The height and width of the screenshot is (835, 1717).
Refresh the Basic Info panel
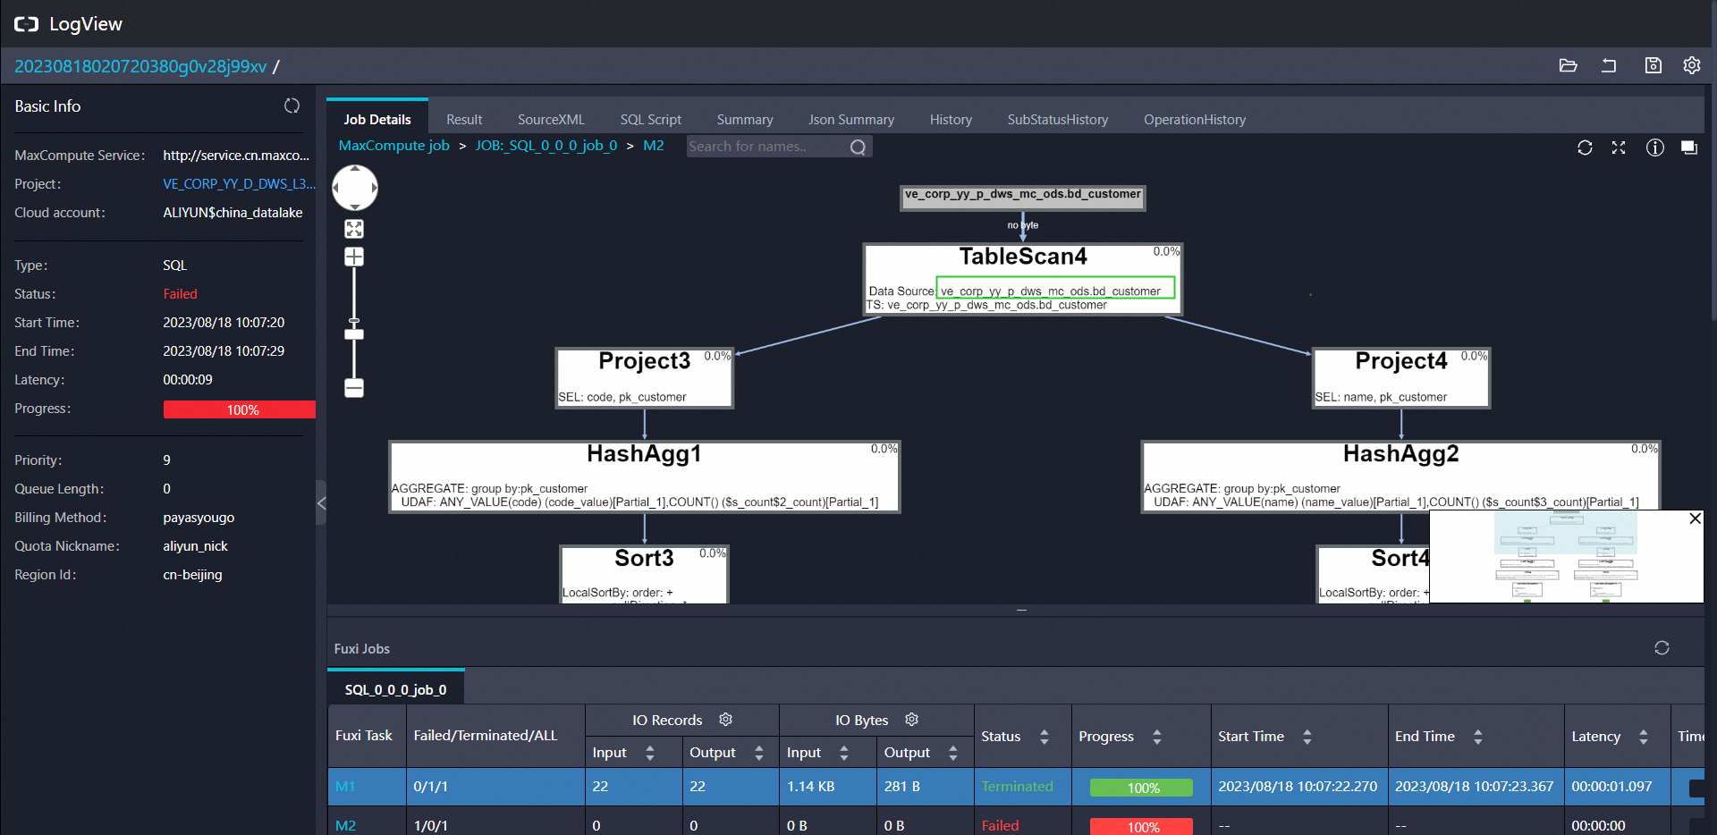[x=292, y=105]
